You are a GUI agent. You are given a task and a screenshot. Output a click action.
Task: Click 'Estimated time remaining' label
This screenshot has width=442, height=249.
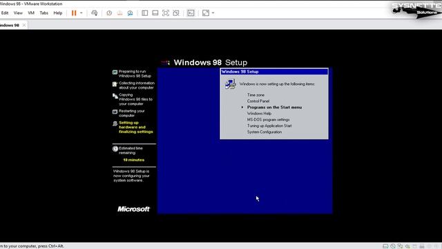(x=131, y=151)
